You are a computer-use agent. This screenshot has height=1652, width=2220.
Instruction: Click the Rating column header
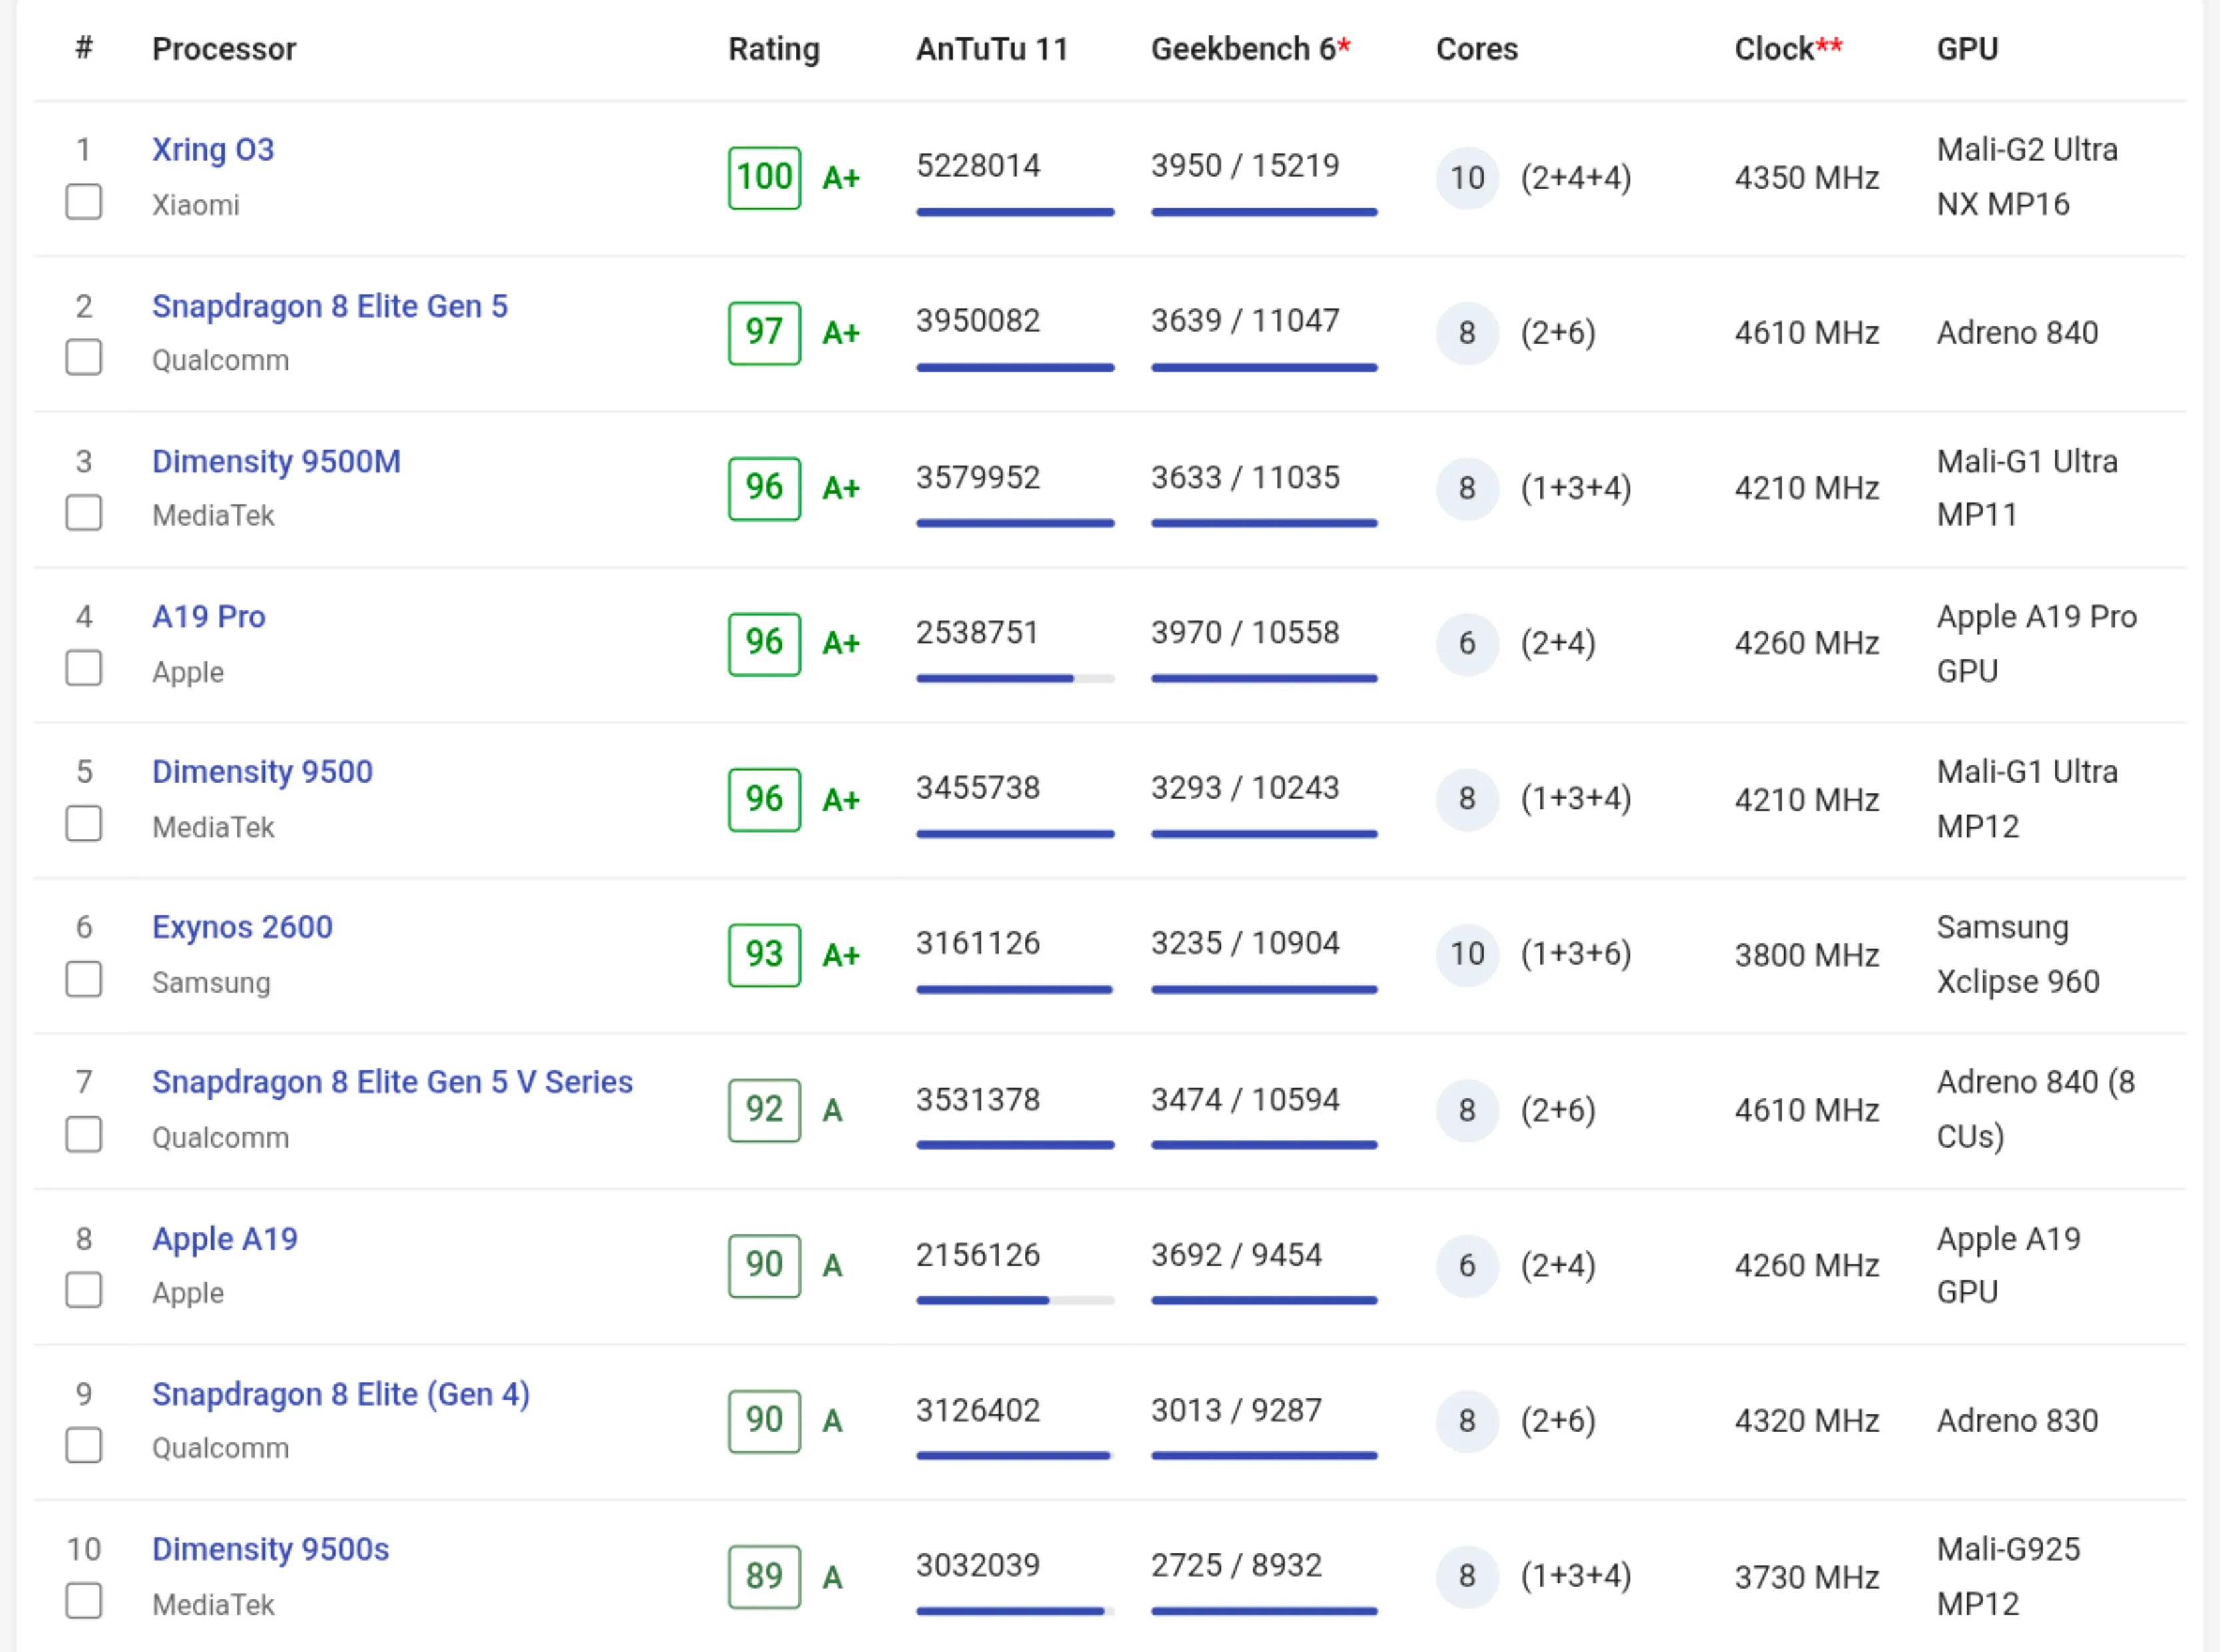pos(774,49)
